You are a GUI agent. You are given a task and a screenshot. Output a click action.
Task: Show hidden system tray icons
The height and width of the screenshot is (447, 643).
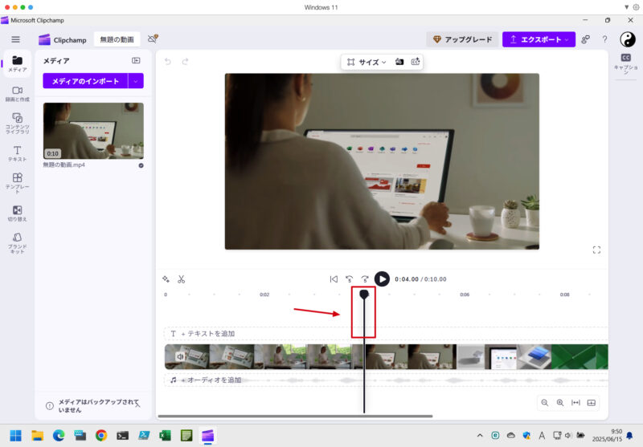[x=480, y=436]
